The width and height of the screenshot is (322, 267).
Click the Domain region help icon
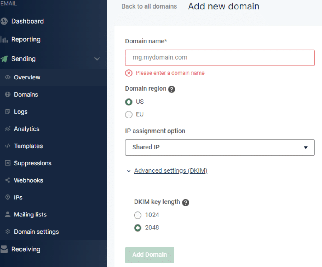click(171, 89)
